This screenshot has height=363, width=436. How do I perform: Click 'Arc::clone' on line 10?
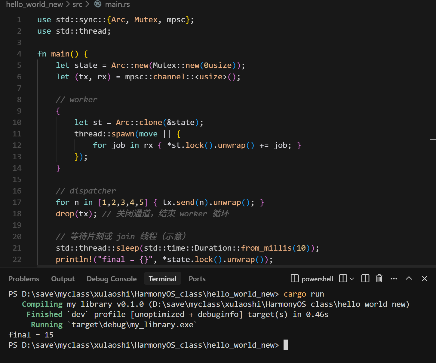pyautogui.click(x=139, y=123)
